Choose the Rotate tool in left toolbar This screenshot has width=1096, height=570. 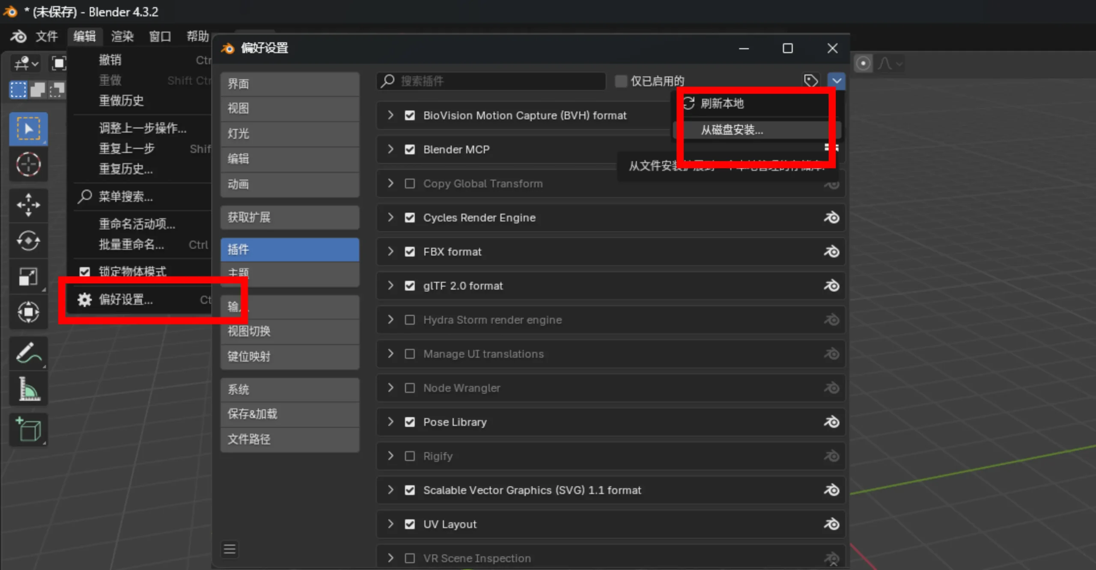coord(28,241)
